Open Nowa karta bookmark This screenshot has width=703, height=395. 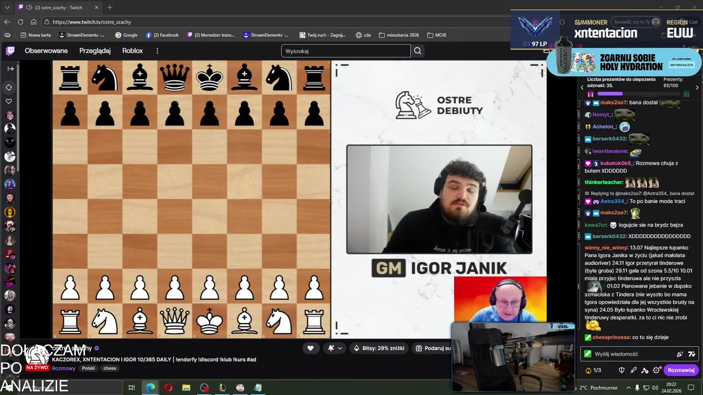click(36, 35)
